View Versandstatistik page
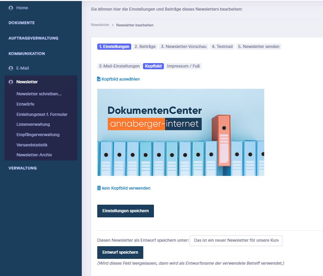Viewport: 323px width, 276px height. tap(32, 145)
